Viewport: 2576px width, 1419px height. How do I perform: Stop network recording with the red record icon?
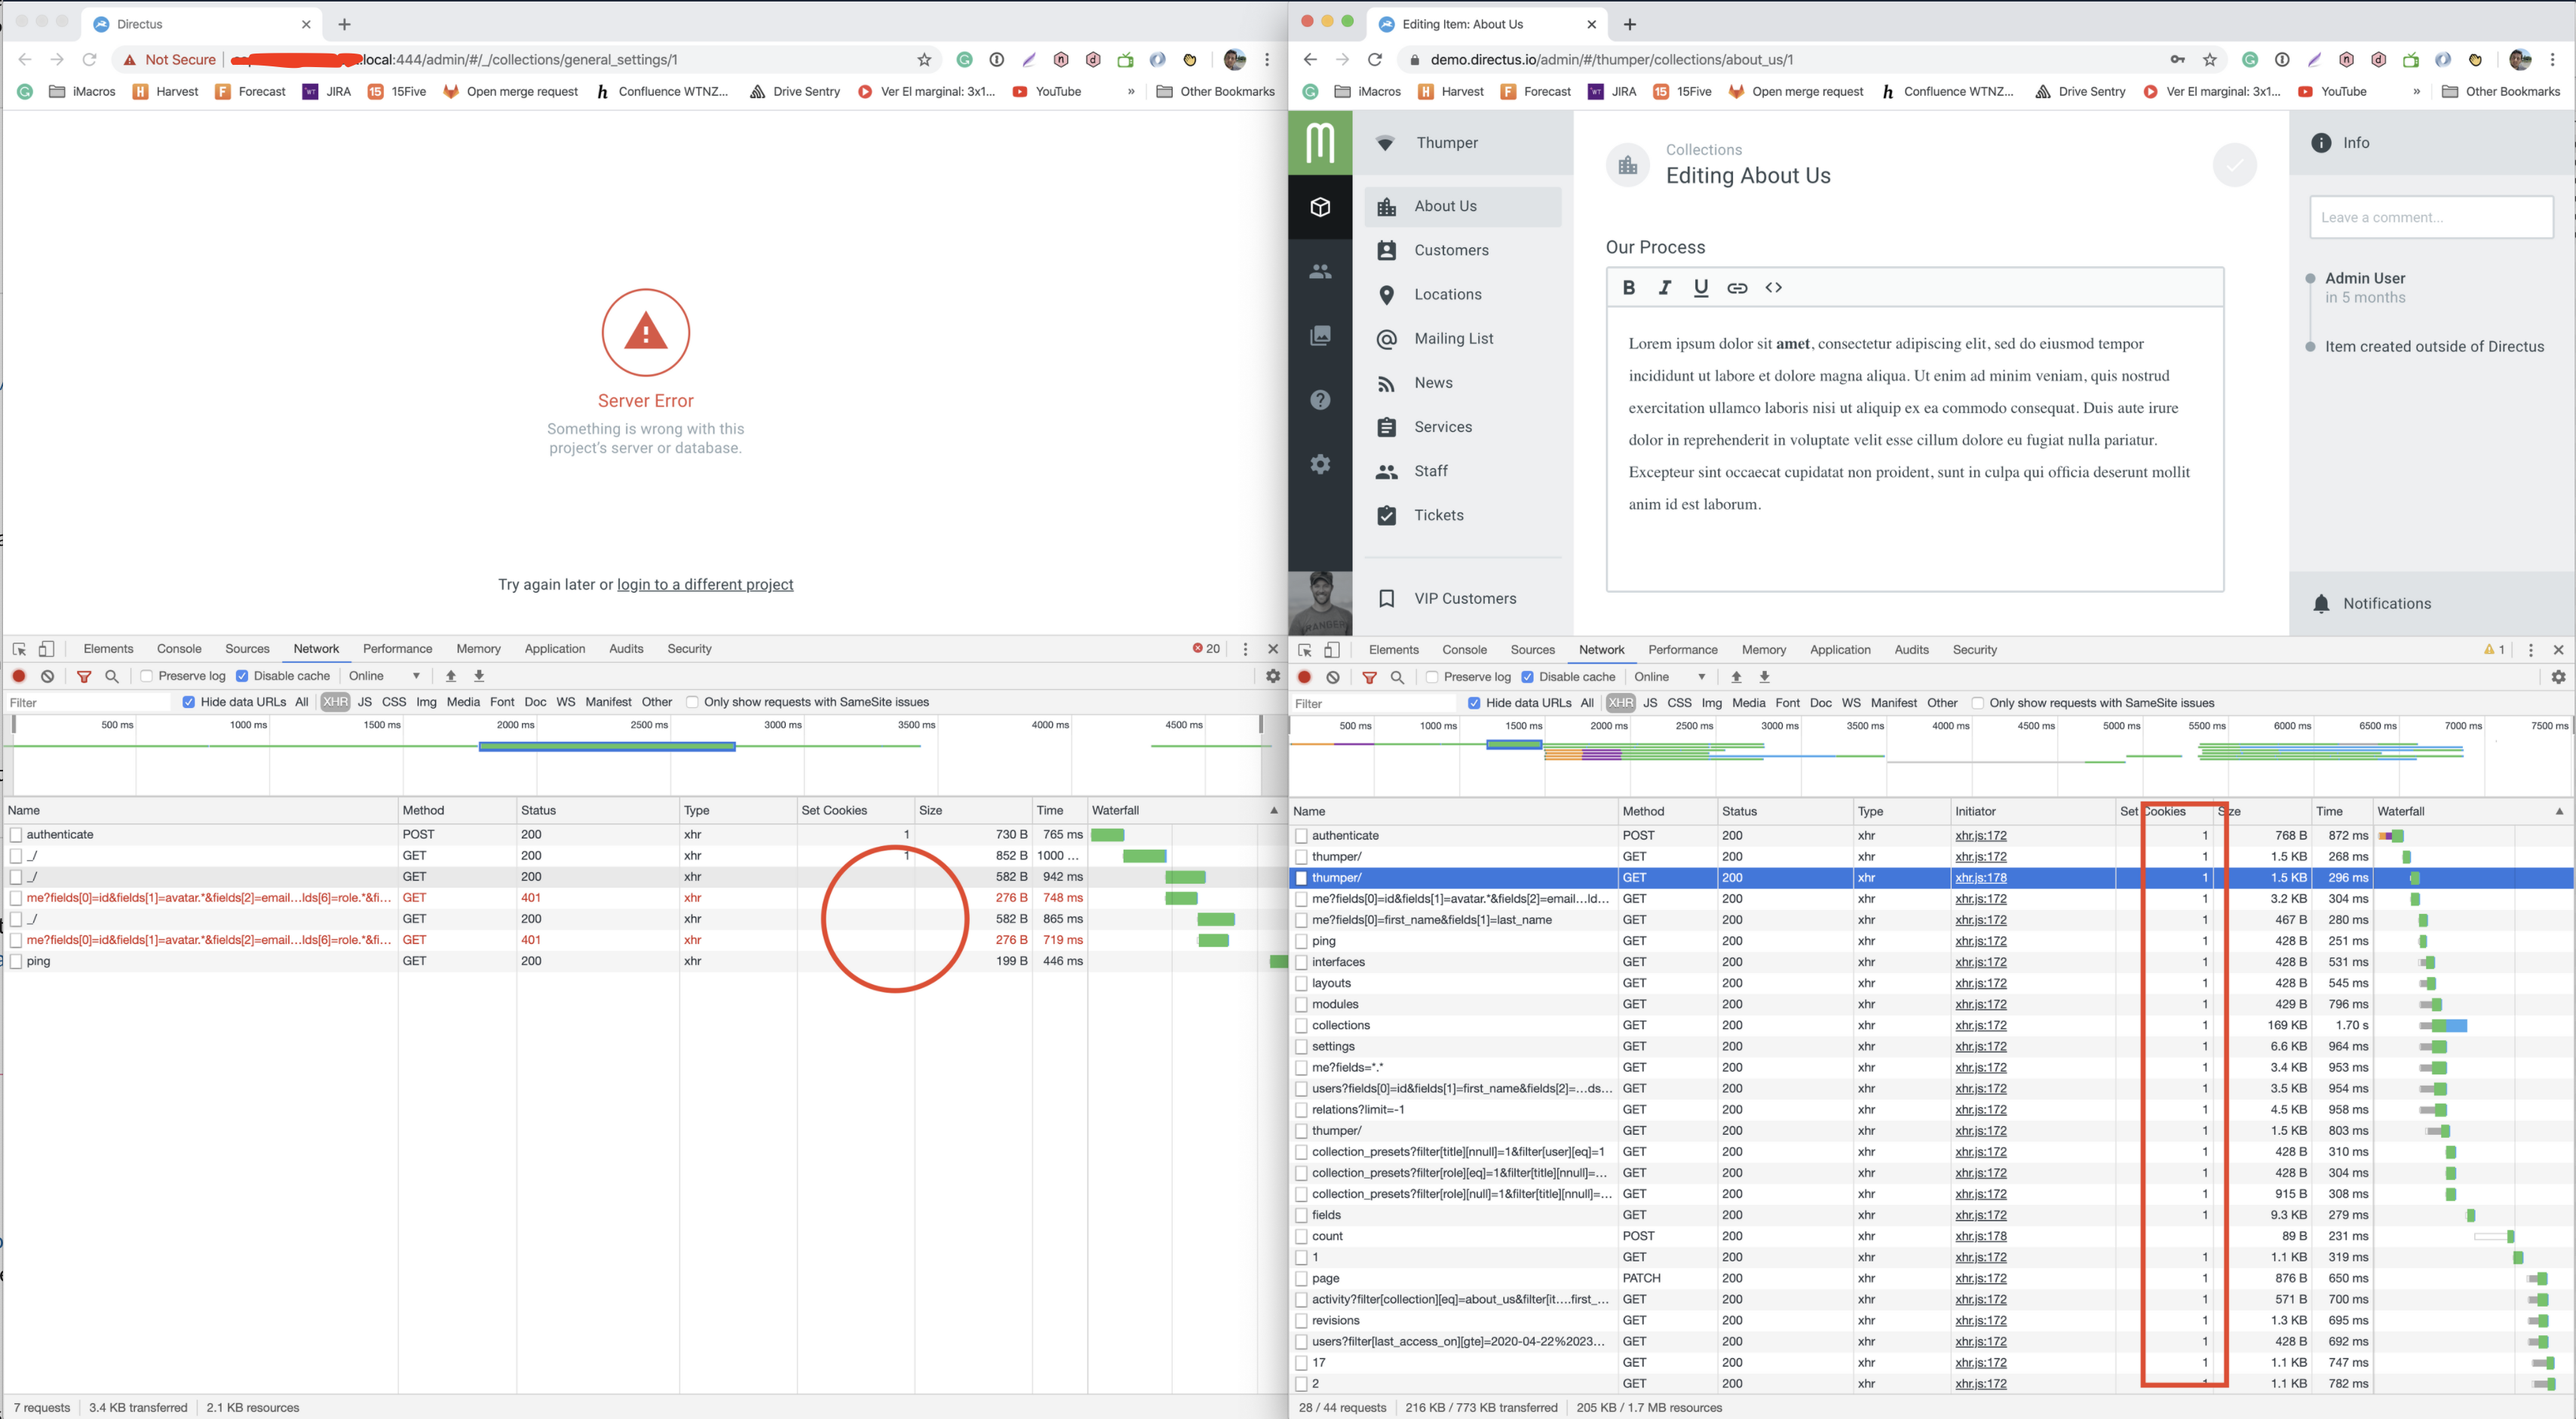pyautogui.click(x=18, y=676)
